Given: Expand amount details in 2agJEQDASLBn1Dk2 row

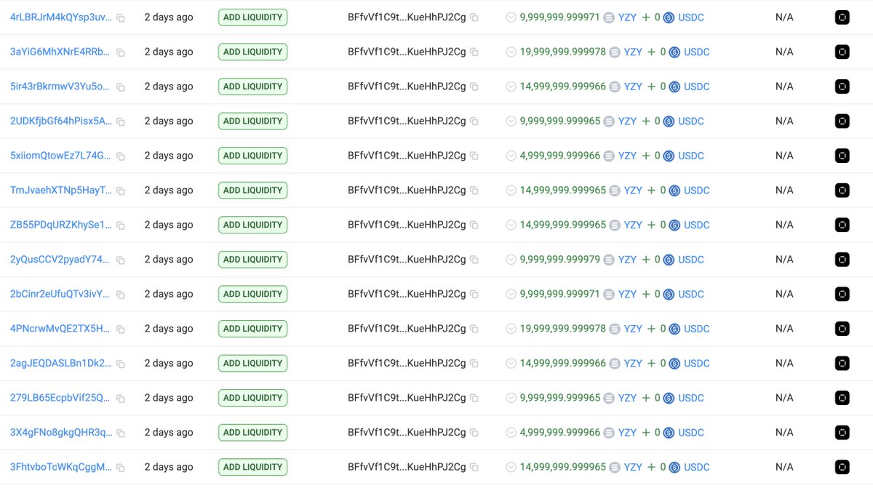Looking at the screenshot, I should (511, 363).
